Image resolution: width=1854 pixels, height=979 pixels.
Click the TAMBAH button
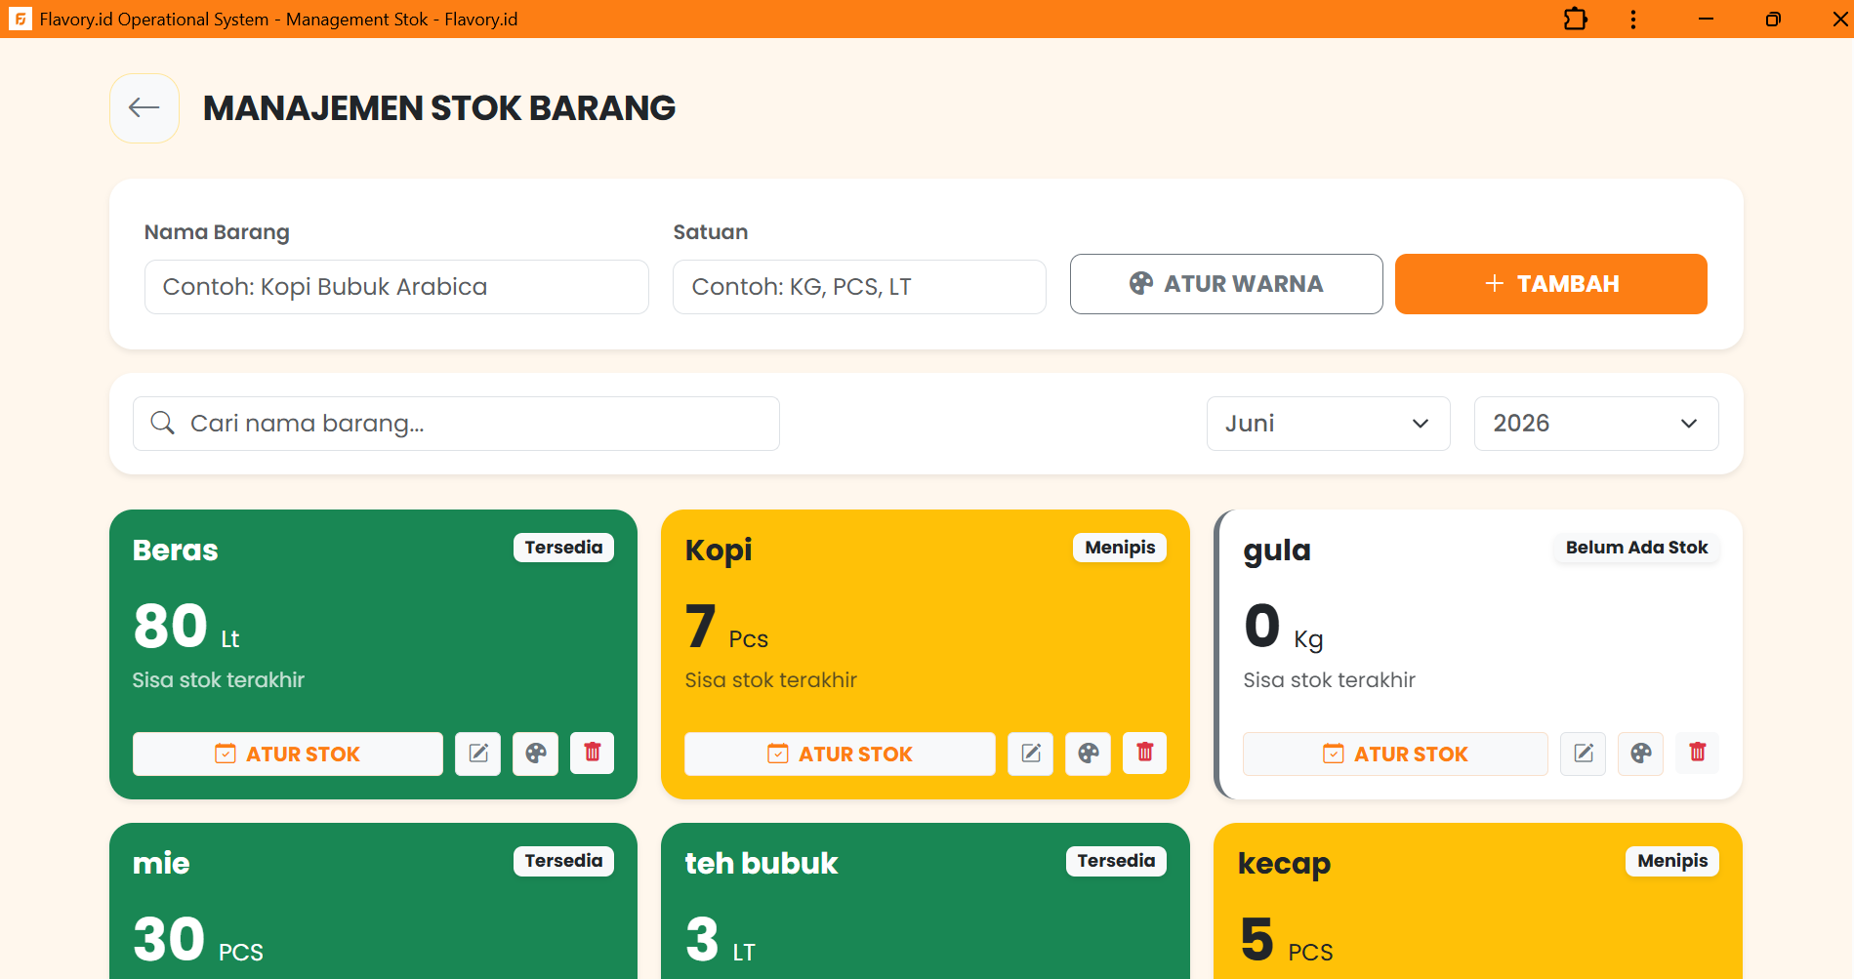[x=1550, y=284]
